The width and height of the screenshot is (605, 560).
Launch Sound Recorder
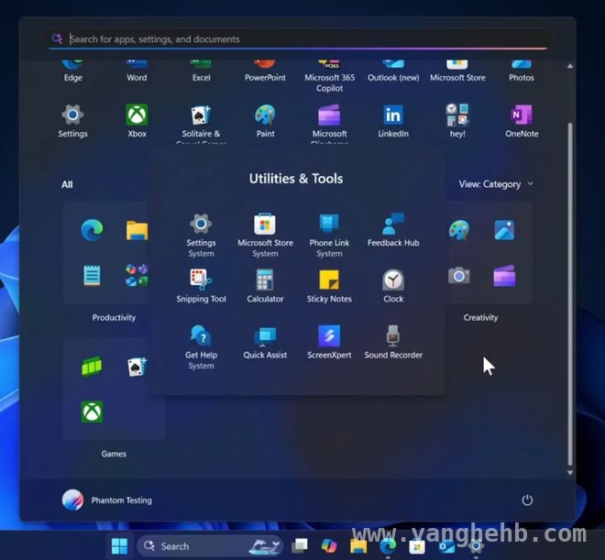[x=393, y=342]
